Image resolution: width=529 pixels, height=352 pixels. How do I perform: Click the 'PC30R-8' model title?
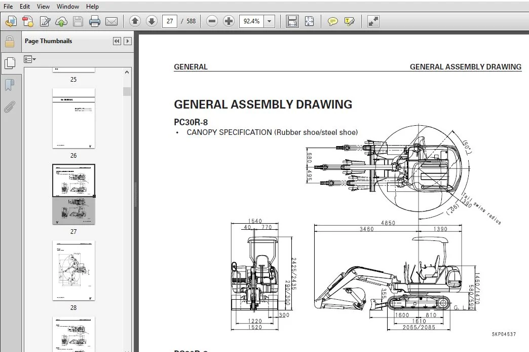pyautogui.click(x=191, y=122)
